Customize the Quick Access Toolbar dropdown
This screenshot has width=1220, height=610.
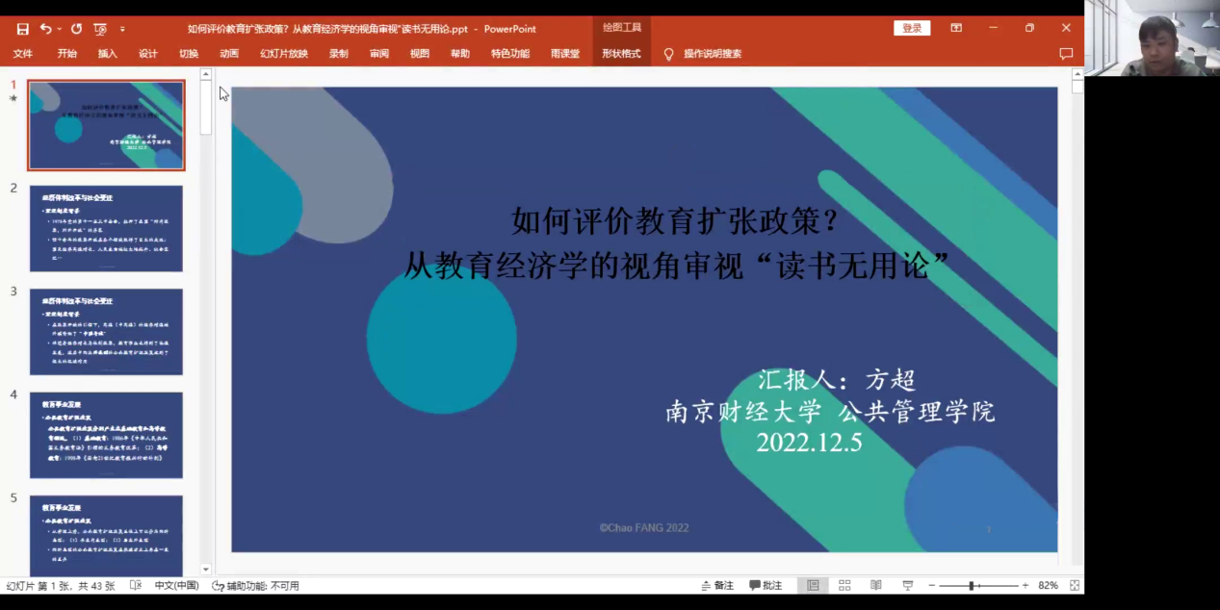pos(122,30)
